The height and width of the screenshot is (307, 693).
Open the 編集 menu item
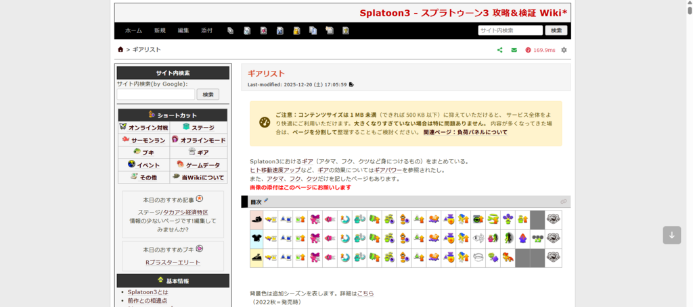[183, 30]
